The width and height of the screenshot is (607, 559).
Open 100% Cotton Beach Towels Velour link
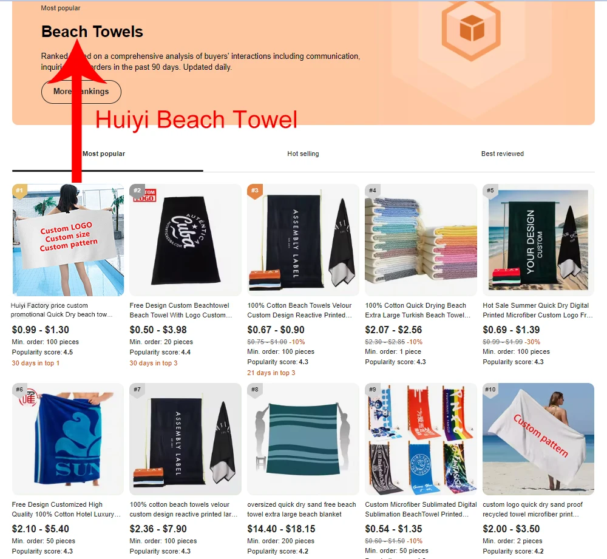pyautogui.click(x=300, y=310)
